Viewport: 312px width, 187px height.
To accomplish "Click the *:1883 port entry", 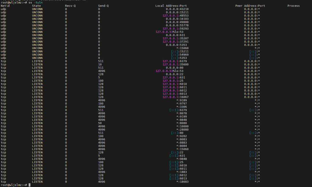I will click(x=181, y=172).
